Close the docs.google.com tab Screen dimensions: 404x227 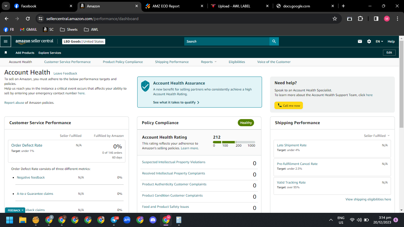click(x=333, y=6)
